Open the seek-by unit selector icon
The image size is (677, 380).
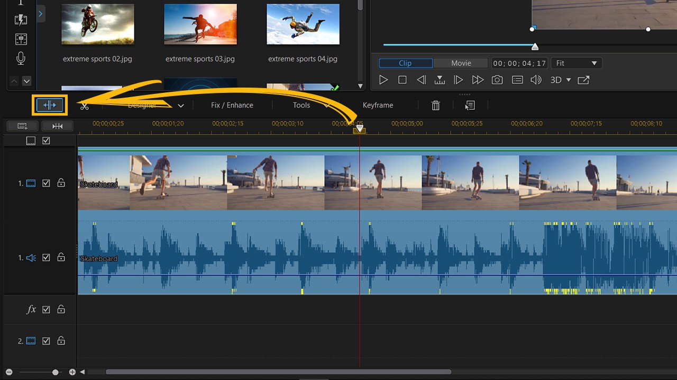coord(440,80)
